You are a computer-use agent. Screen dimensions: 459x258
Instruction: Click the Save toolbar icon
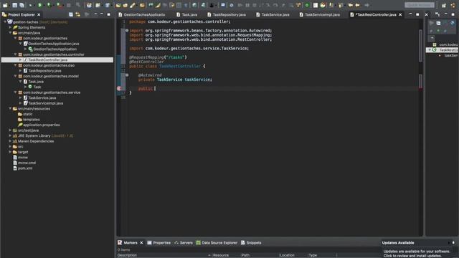click(14, 5)
